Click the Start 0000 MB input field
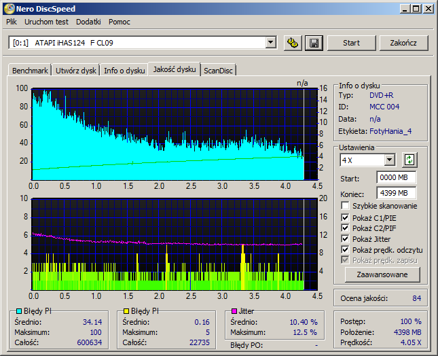438x356 pixels. coord(396,177)
